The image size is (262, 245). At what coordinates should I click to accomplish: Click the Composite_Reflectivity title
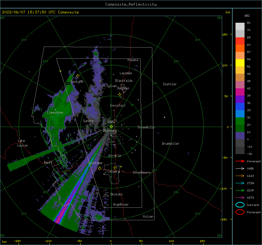pyautogui.click(x=131, y=4)
